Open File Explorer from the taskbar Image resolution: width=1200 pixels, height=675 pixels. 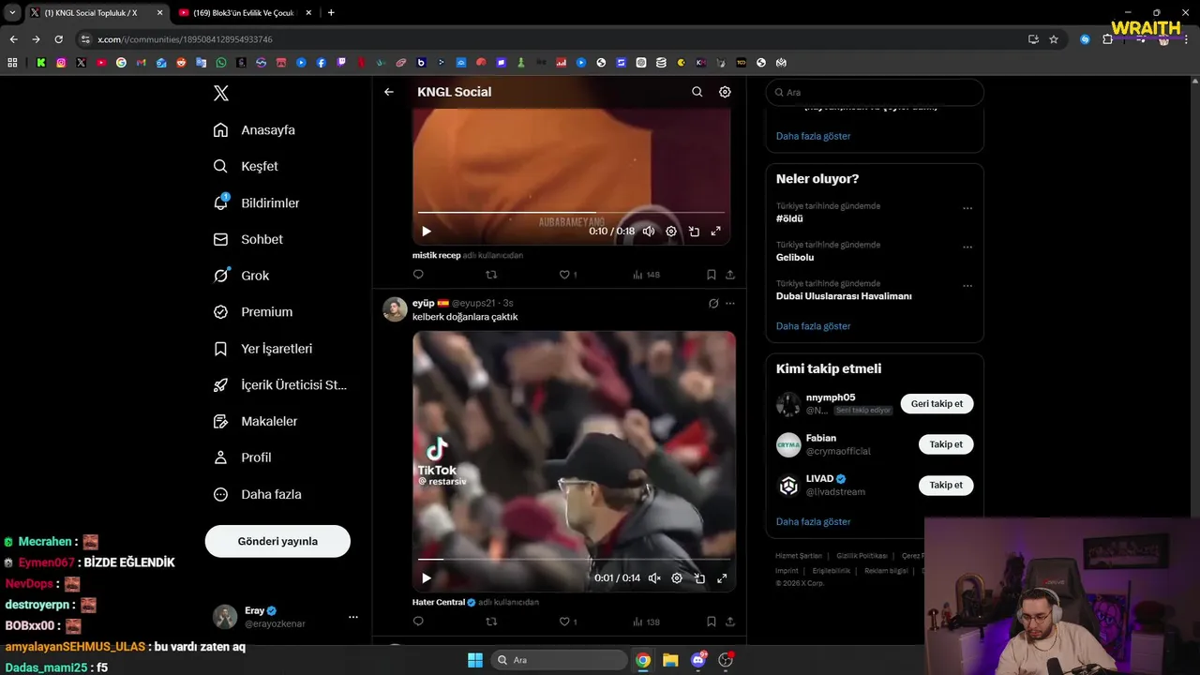[670, 660]
